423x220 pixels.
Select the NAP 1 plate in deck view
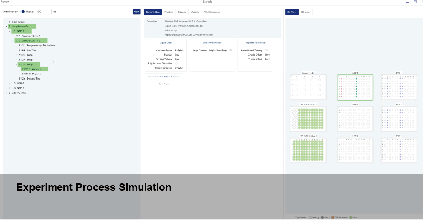point(355,87)
